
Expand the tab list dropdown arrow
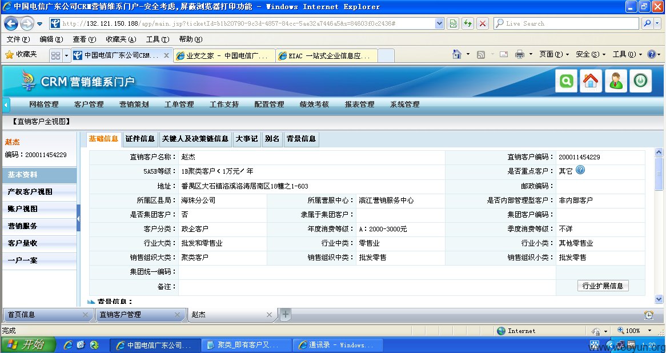click(66, 55)
